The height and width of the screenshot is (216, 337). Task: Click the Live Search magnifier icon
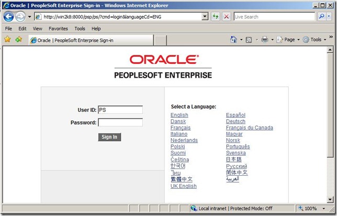coord(322,17)
